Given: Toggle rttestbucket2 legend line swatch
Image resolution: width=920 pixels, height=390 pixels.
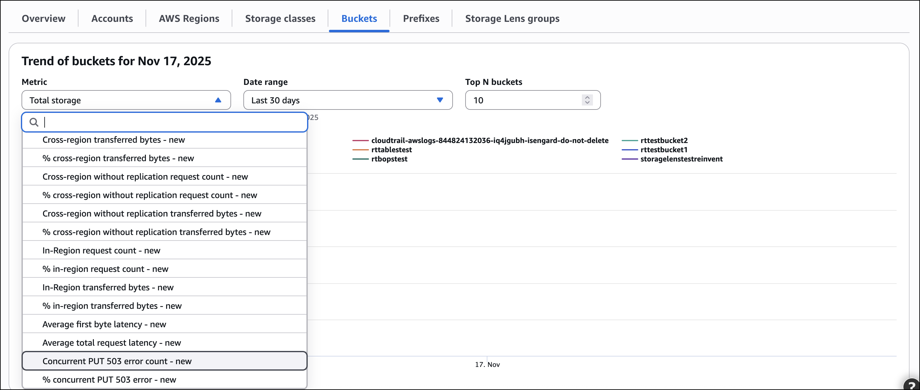Looking at the screenshot, I should (x=629, y=141).
